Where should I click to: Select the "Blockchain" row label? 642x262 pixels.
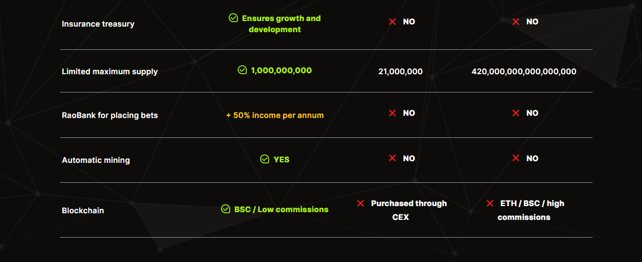pos(83,210)
